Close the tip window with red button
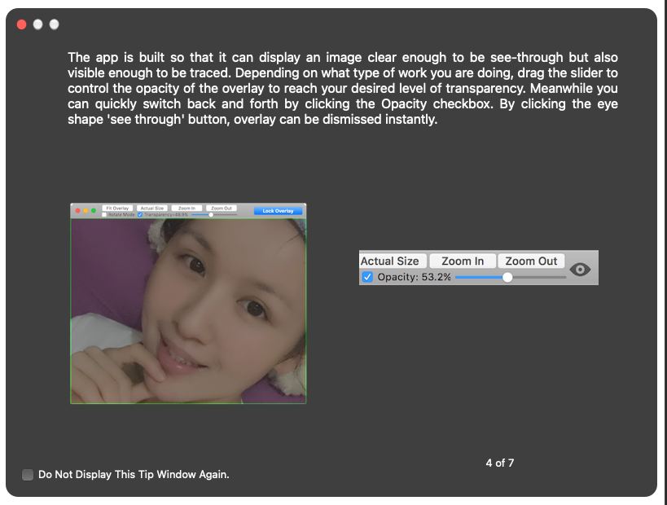The image size is (667, 505). click(22, 24)
